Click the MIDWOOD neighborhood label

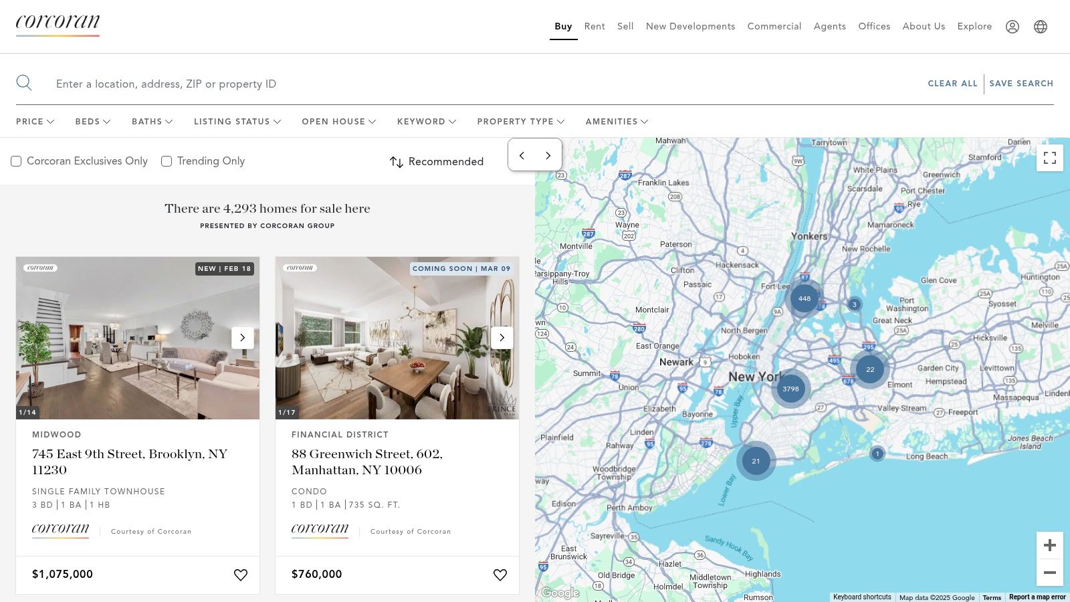click(56, 435)
